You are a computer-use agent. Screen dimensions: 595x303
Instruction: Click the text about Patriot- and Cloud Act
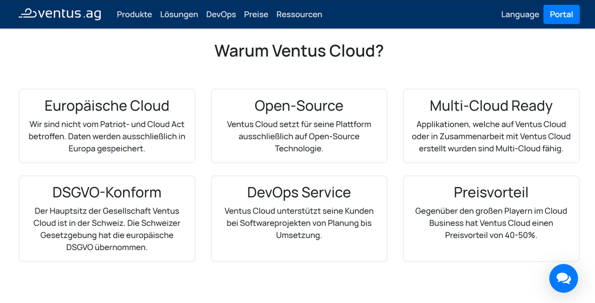[107, 136]
